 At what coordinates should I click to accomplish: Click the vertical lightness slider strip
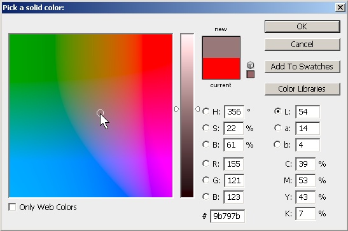187,116
